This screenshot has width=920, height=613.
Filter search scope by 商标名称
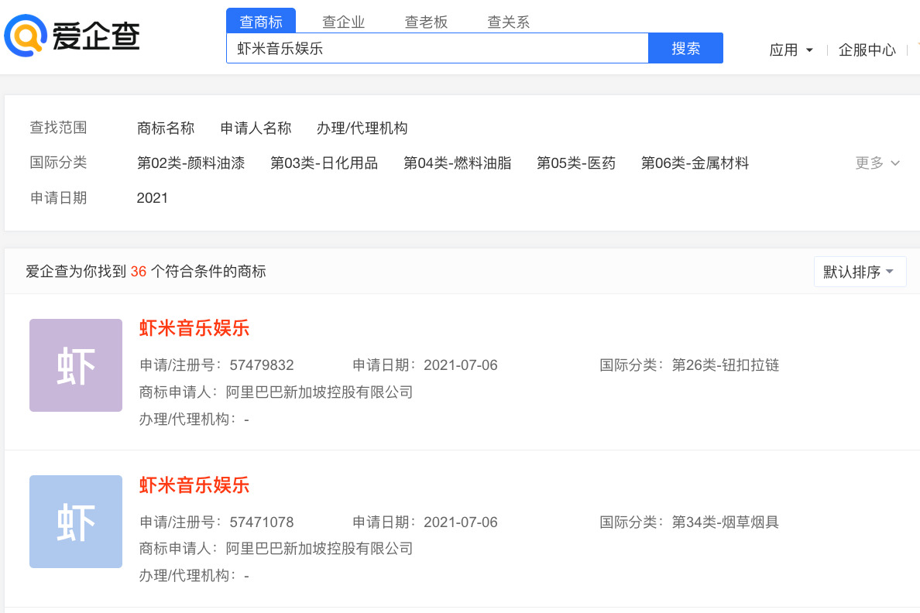pyautogui.click(x=166, y=128)
